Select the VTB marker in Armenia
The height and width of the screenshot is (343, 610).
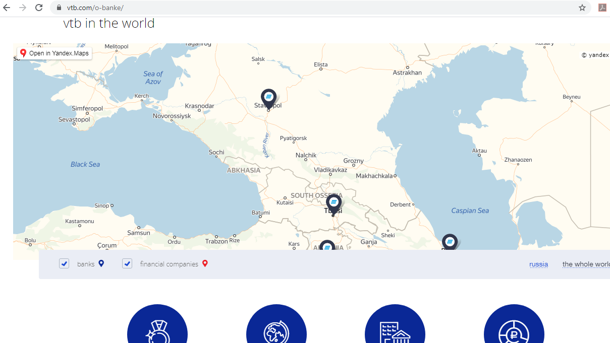pyautogui.click(x=327, y=246)
